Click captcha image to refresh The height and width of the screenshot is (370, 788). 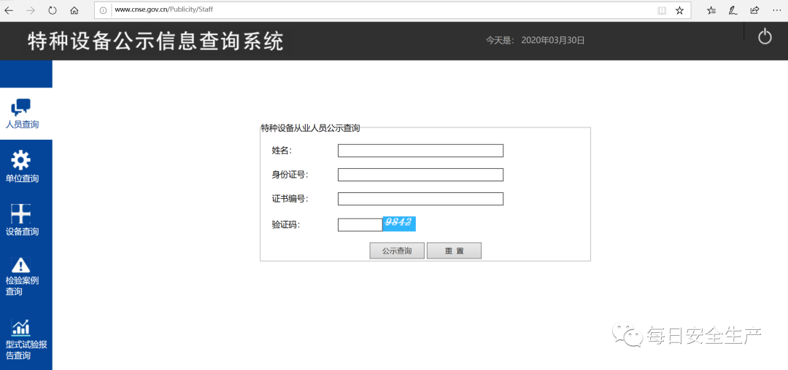tap(399, 224)
